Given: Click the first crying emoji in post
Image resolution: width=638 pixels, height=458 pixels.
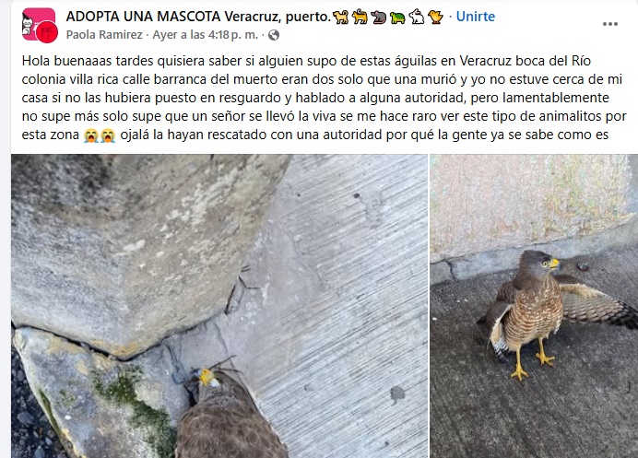Looking at the screenshot, I should [90, 135].
